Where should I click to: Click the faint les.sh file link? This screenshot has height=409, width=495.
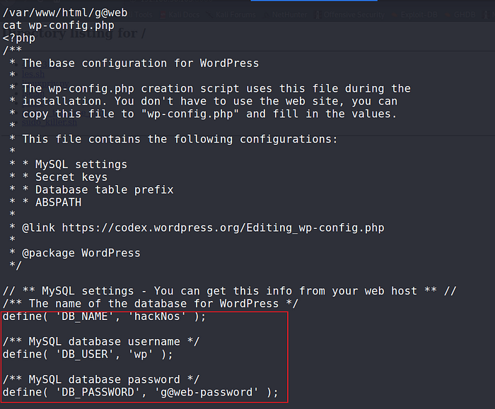coord(33,74)
